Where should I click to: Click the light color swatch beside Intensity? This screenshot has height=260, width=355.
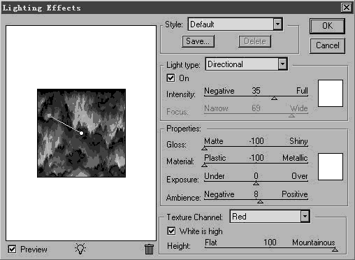point(331,93)
